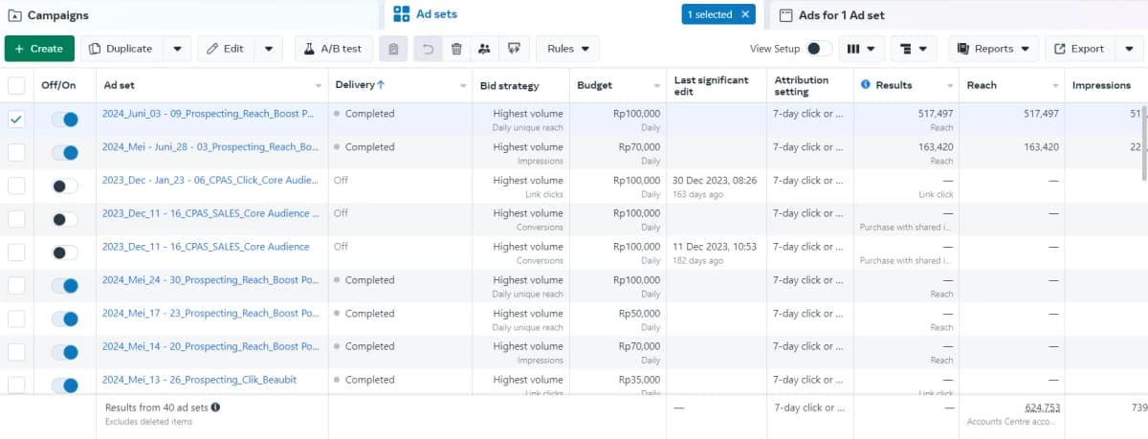1148x439 pixels.
Task: Tick the select-all header checkbox
Action: pyautogui.click(x=16, y=85)
